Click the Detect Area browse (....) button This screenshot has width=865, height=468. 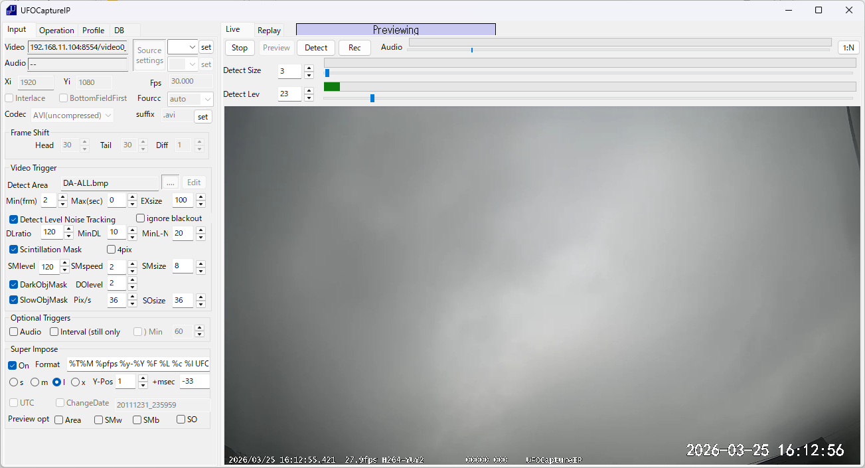[170, 183]
